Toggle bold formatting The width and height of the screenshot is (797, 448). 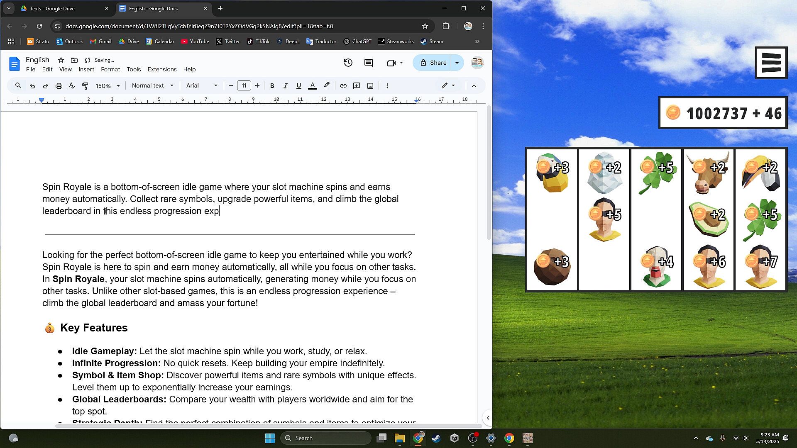272,86
